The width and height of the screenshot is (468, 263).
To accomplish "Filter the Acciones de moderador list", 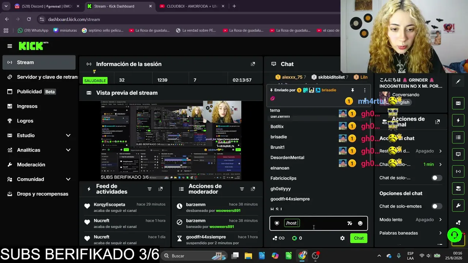I will click(x=242, y=189).
